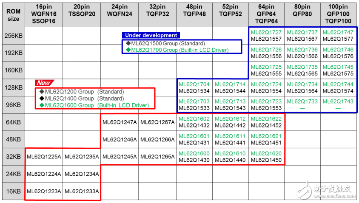Select ML62Q1432 part number
This screenshot has width=359, height=203.
coord(194,126)
